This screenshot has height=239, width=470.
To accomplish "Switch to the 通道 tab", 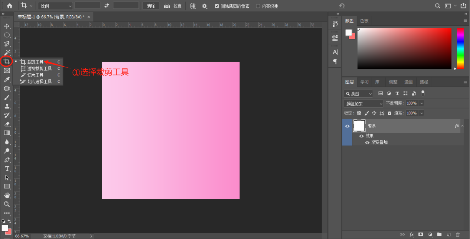I will 409,82.
